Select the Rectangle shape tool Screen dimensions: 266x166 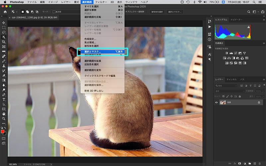point(4,109)
